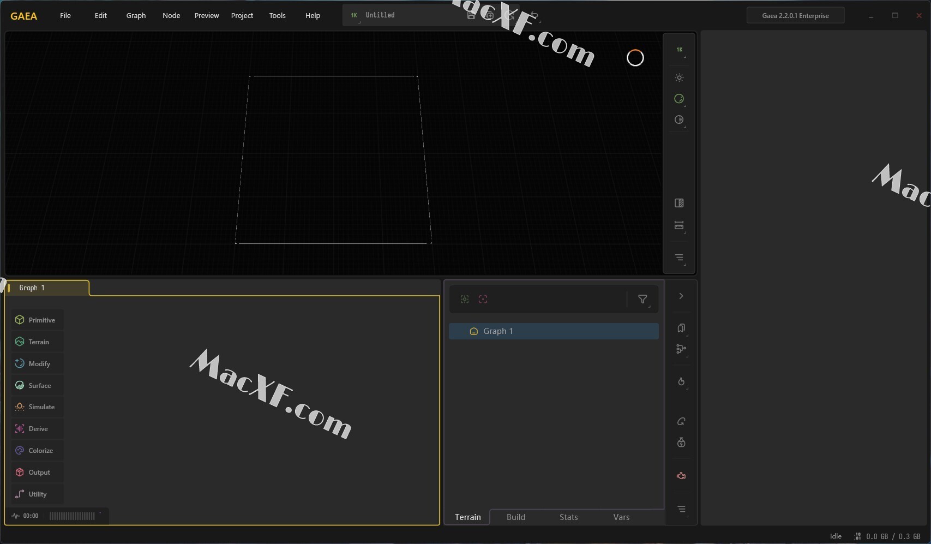The width and height of the screenshot is (931, 544).
Task: Click the GAEA logo
Action: pyautogui.click(x=24, y=16)
